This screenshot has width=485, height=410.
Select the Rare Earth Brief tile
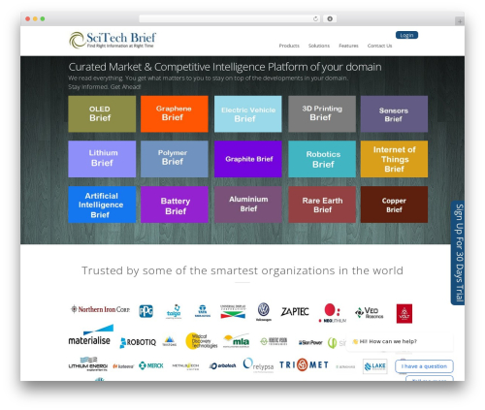(322, 205)
